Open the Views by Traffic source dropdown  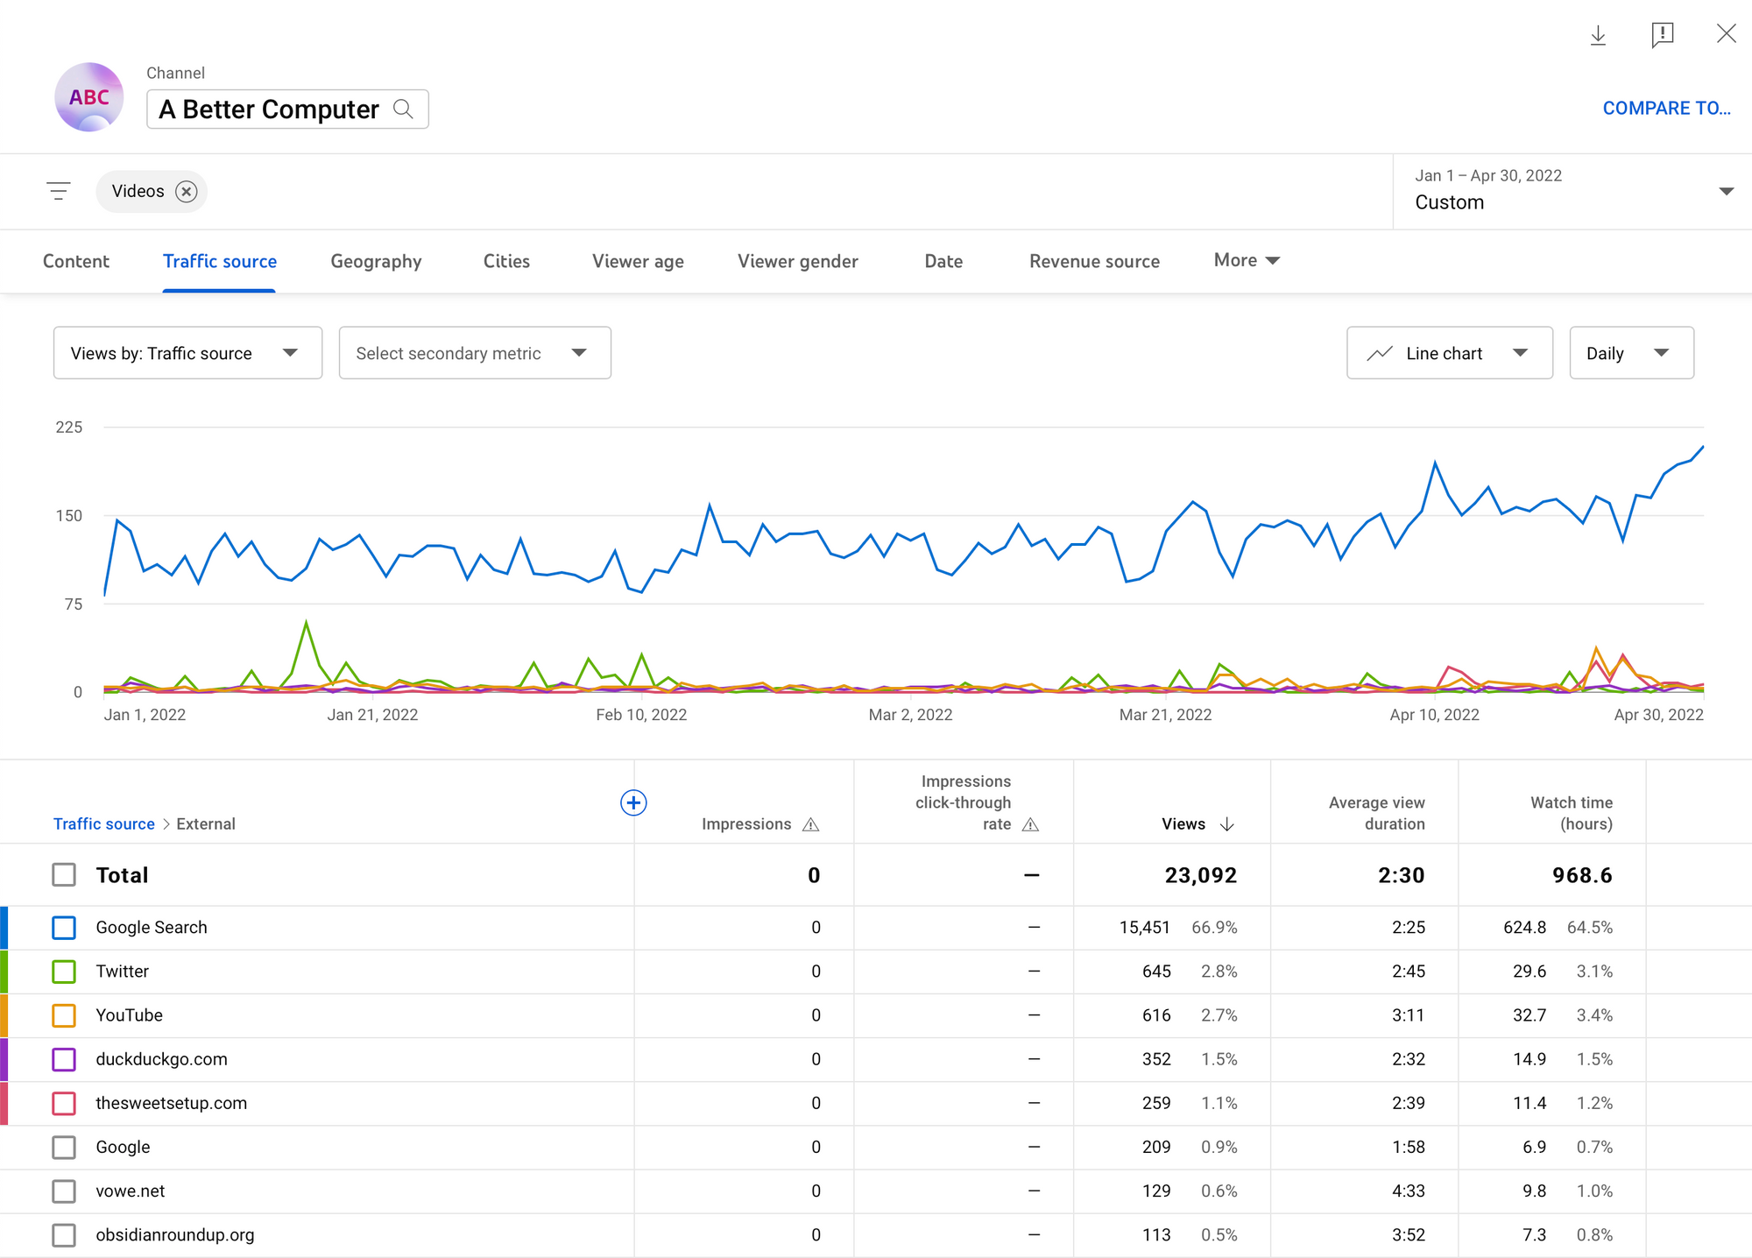[x=187, y=353]
